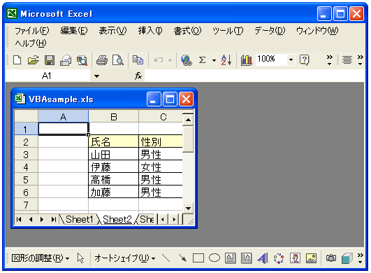Click the fx Insert Function button
Viewport: 371px width, 273px height.
coord(138,76)
